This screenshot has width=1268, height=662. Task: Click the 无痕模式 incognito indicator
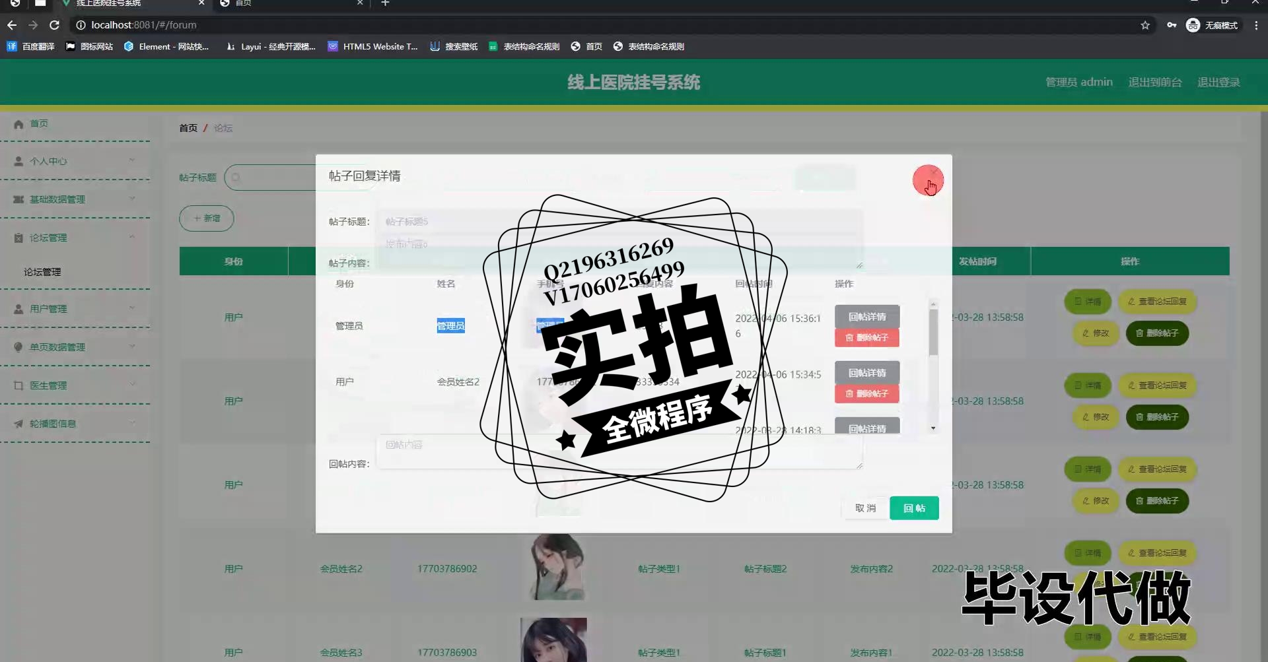coord(1213,25)
